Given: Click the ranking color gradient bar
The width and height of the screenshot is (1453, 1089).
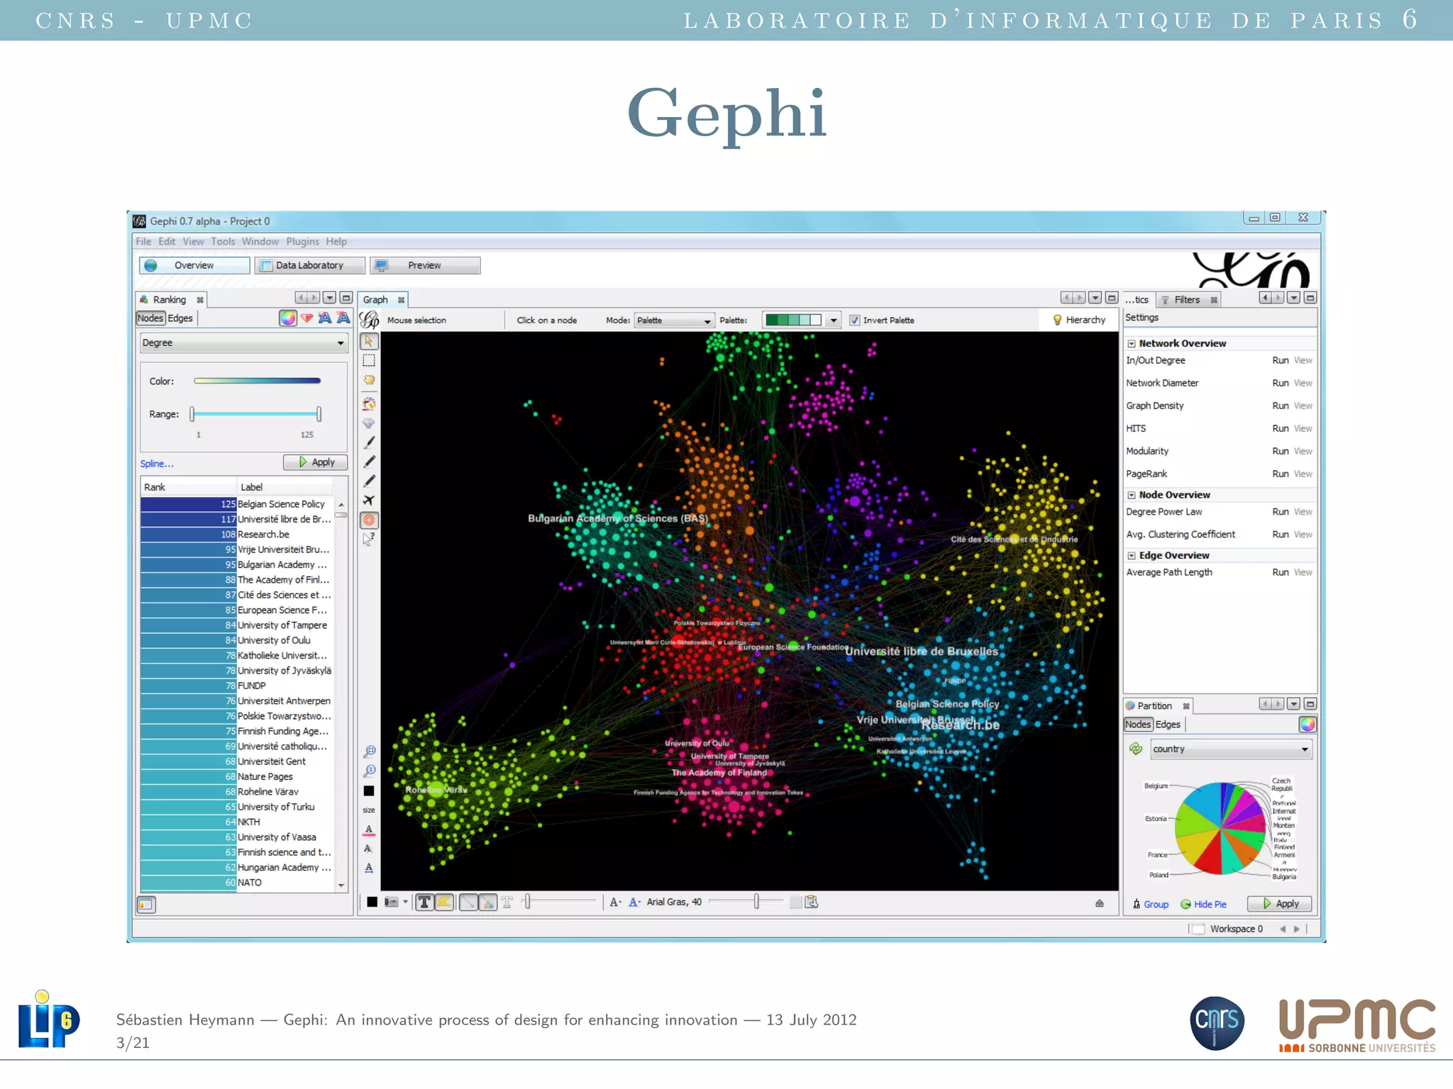Looking at the screenshot, I should (257, 381).
